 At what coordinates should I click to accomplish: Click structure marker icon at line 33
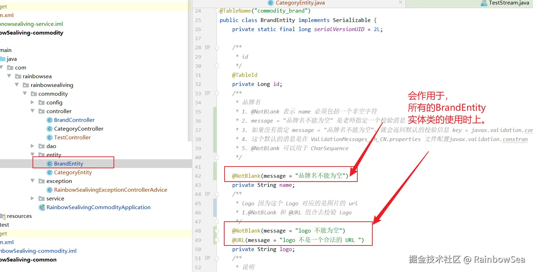[208, 93]
